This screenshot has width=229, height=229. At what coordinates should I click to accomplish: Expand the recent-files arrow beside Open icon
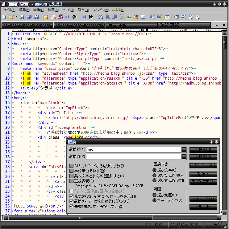16,17
